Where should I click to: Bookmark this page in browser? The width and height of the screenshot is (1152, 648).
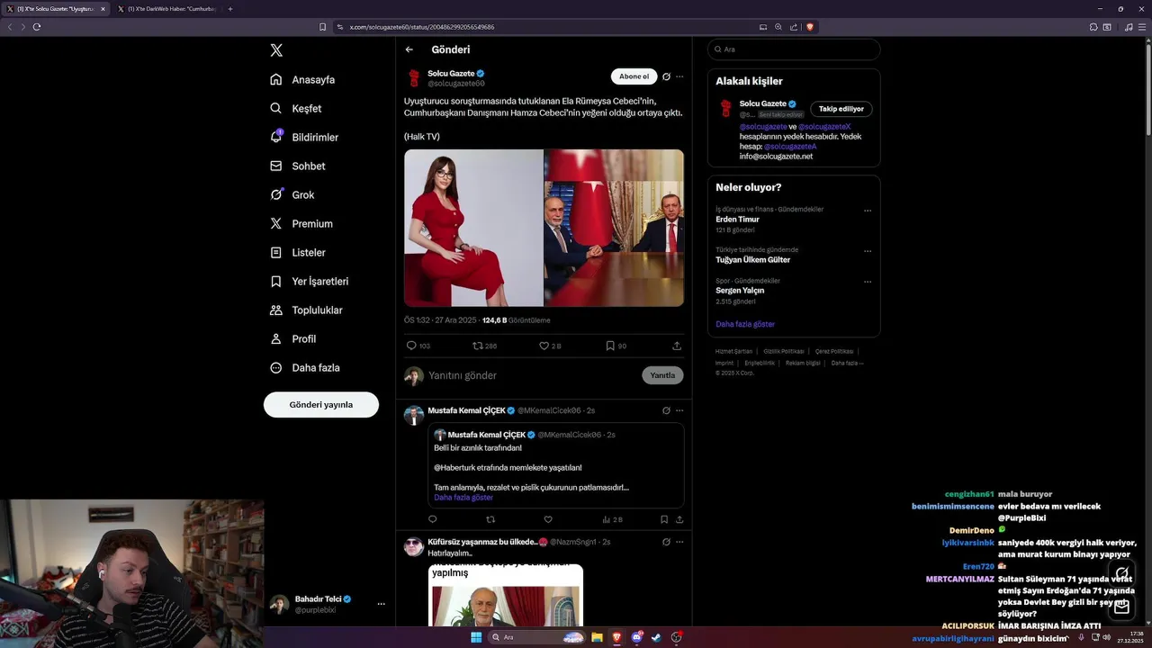(x=323, y=27)
